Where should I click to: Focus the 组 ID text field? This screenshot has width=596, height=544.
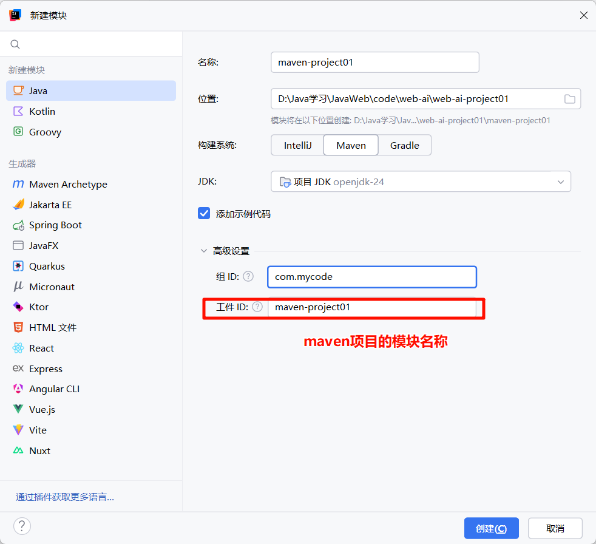(x=371, y=277)
